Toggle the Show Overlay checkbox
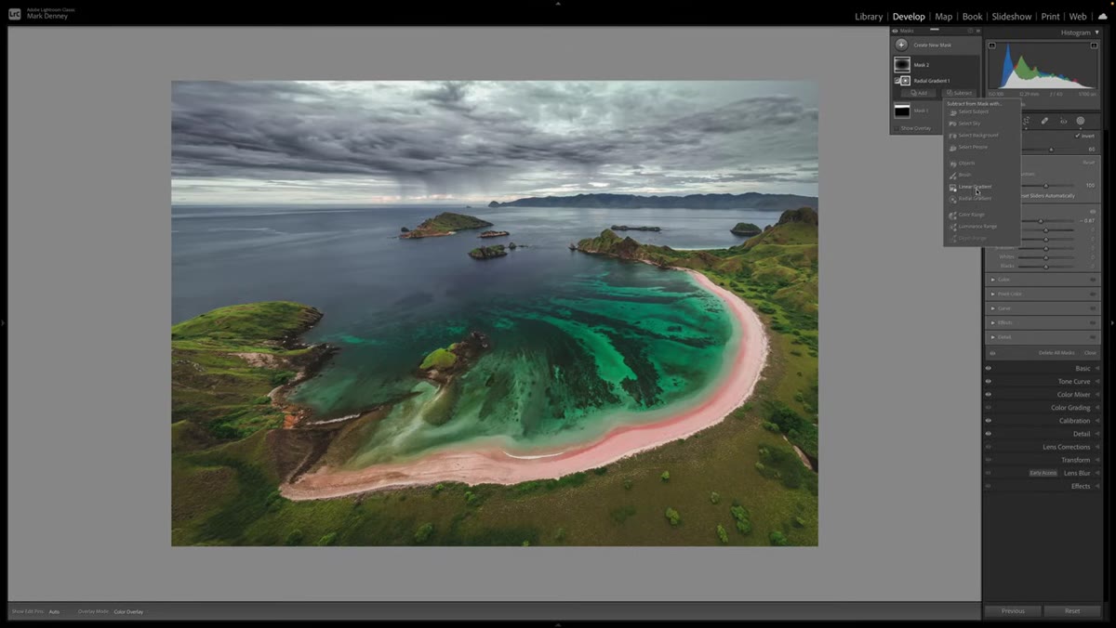Viewport: 1116px width, 628px height. pyautogui.click(x=897, y=128)
